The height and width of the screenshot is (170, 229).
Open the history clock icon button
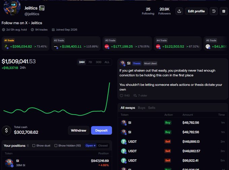pyautogui.click(x=214, y=11)
